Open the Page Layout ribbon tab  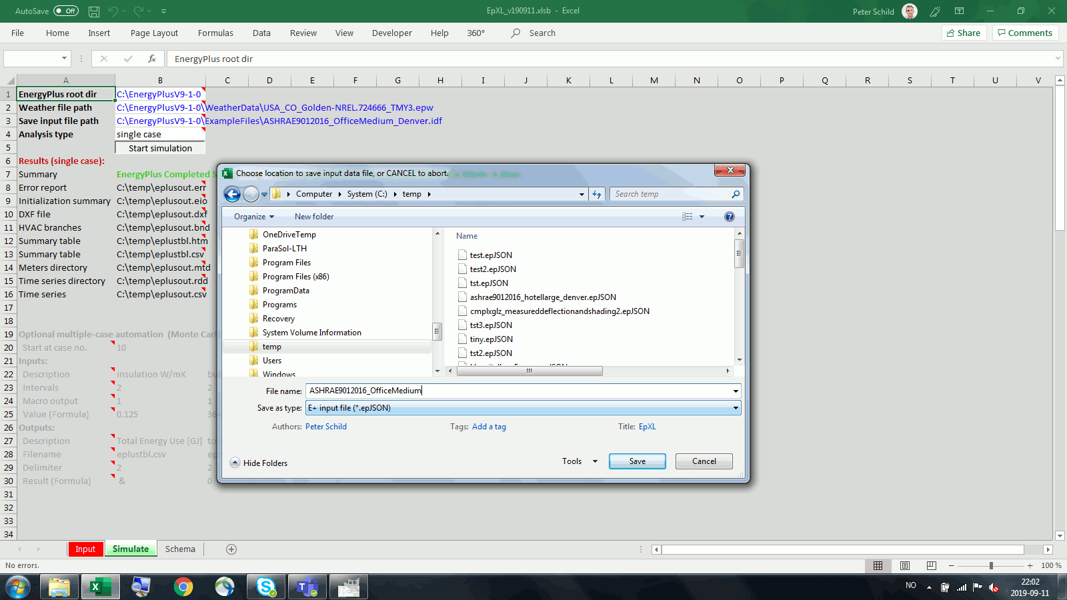tap(154, 33)
